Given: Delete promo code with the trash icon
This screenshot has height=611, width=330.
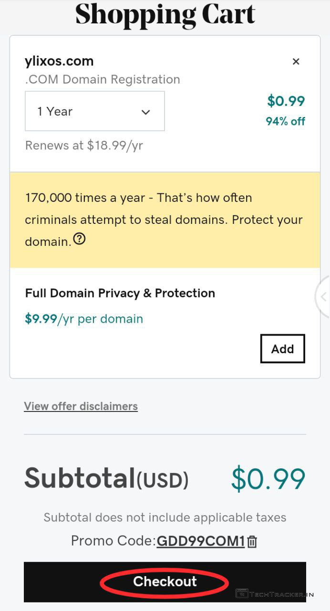Looking at the screenshot, I should [252, 541].
